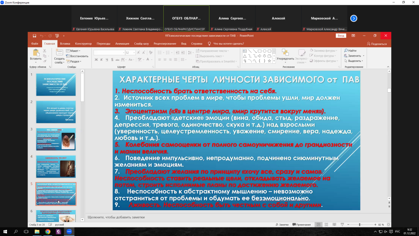This screenshot has width=419, height=236.
Task: Click the Find (Найти) magnifier button
Action: click(x=350, y=50)
